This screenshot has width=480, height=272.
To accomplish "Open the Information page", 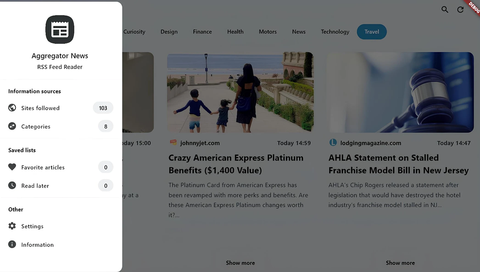I will (61, 244).
